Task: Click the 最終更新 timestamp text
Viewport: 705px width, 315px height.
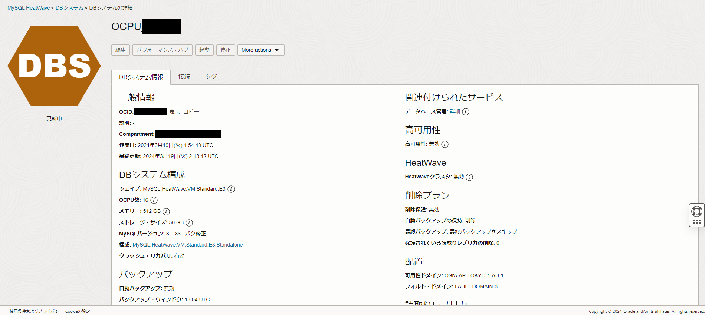Action: click(169, 156)
